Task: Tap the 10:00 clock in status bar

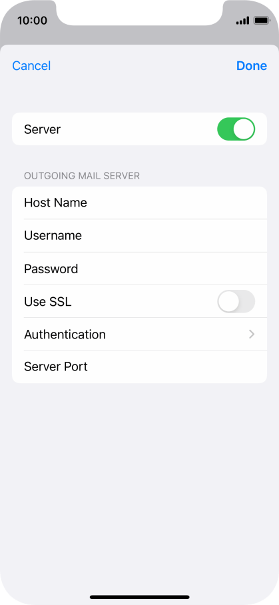Action: 32,21
